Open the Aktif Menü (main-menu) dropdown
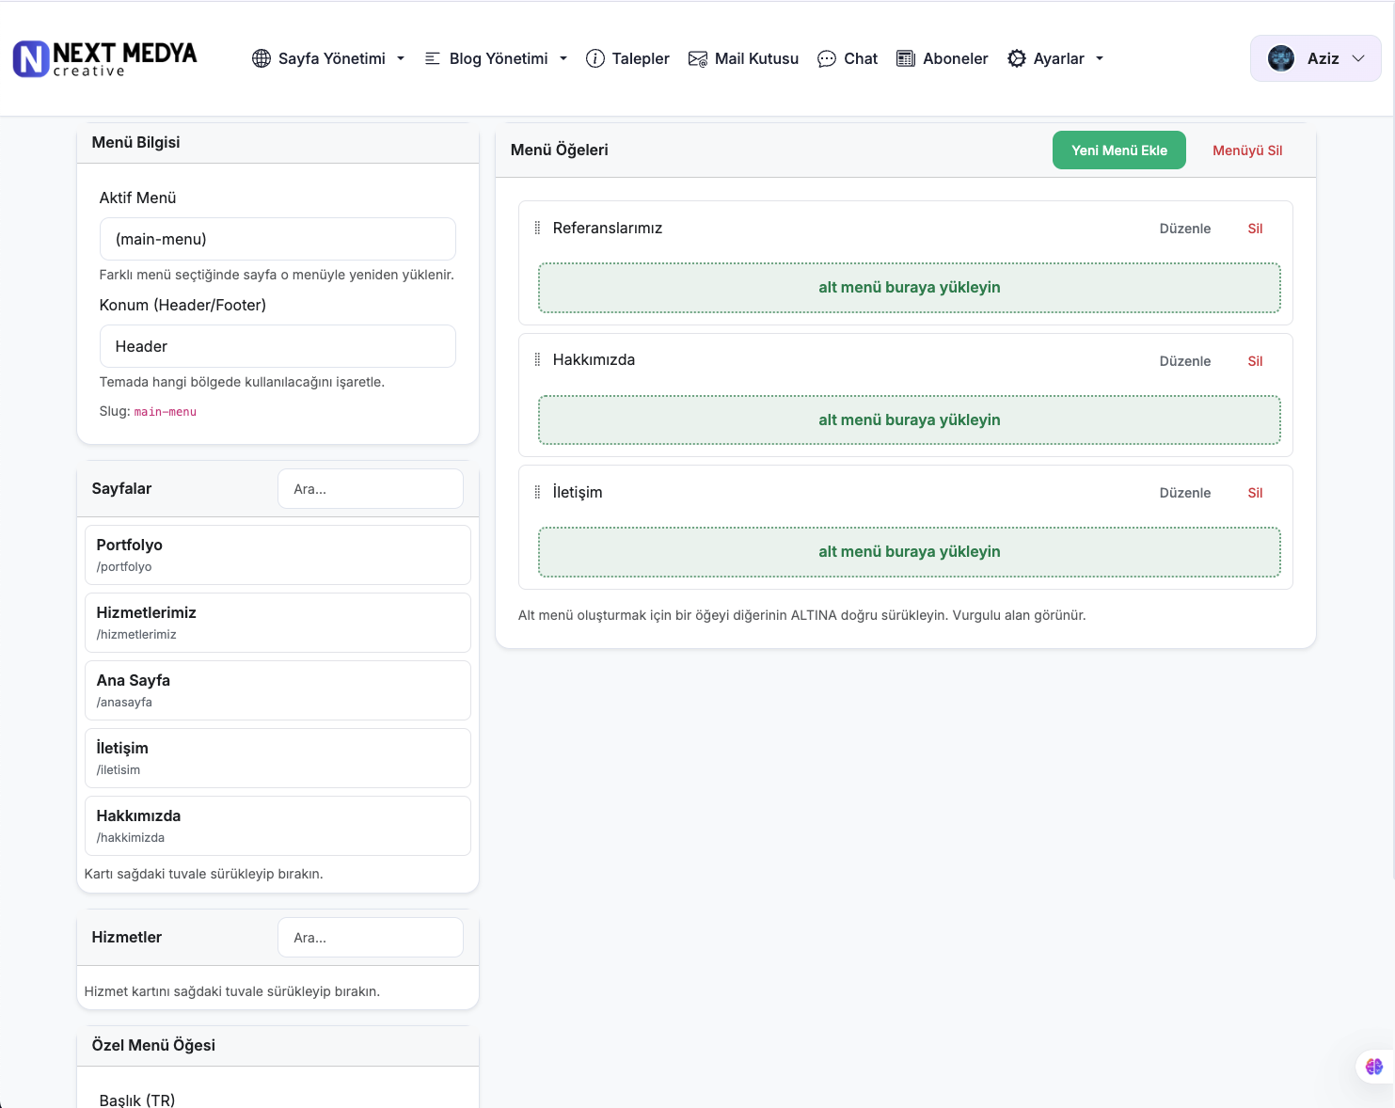Screen dimensions: 1395x1108 (x=277, y=239)
